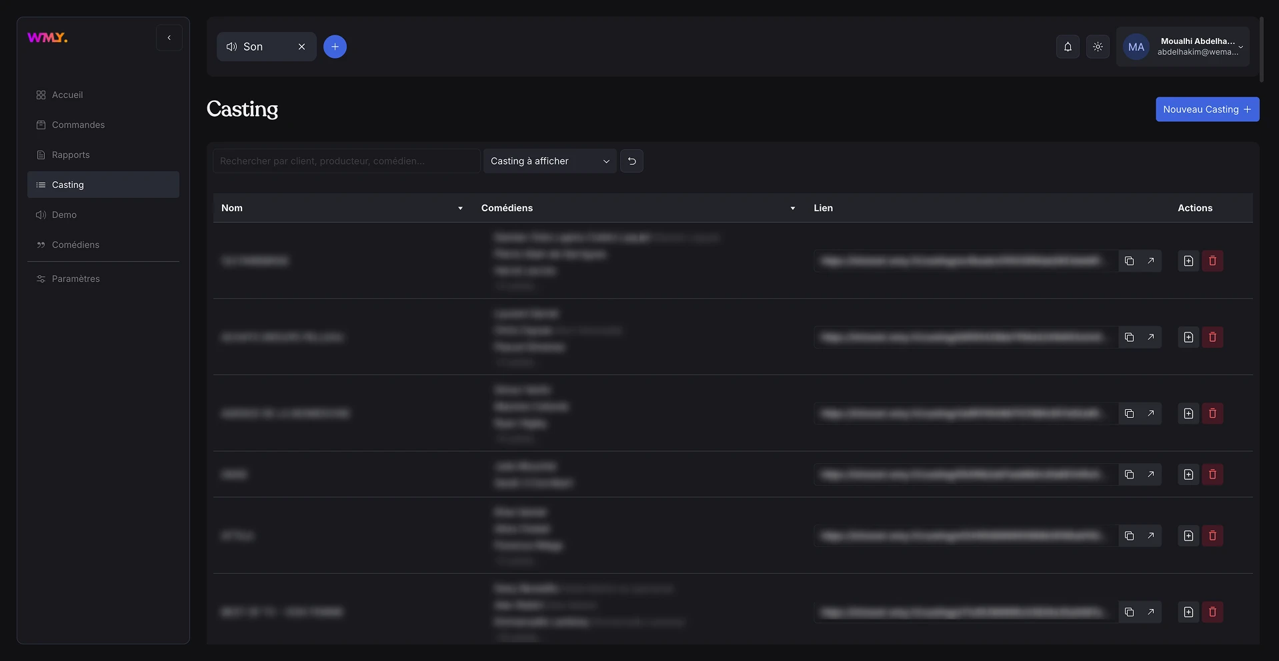
Task: Click the file-plus icon in the third row
Action: [1188, 414]
